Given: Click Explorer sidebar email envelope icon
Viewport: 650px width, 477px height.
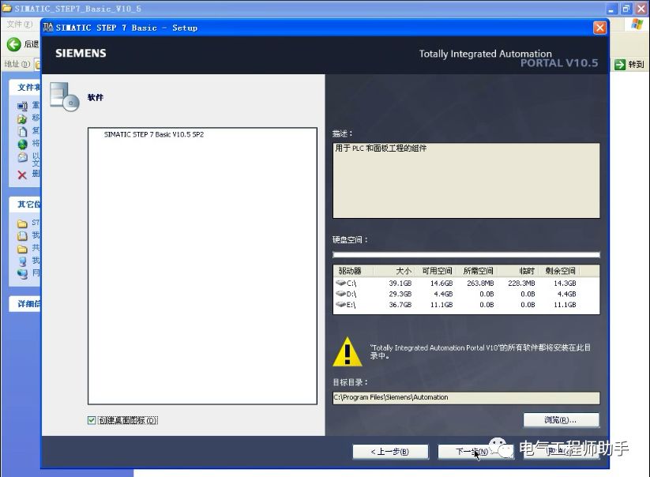Looking at the screenshot, I should coord(22,157).
